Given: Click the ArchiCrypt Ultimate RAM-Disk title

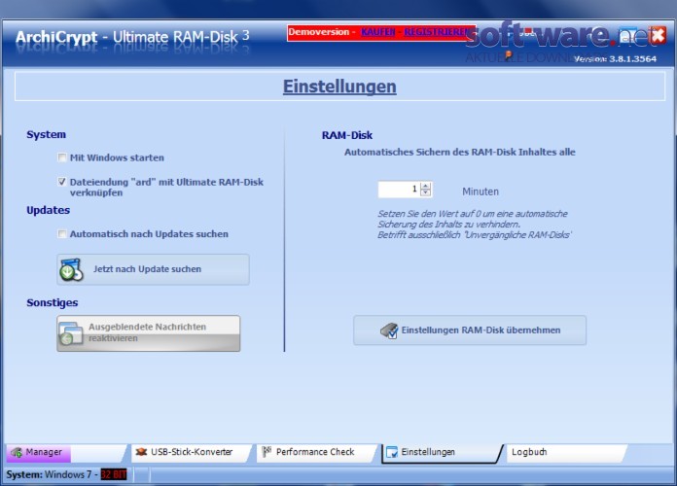Looking at the screenshot, I should click(132, 37).
